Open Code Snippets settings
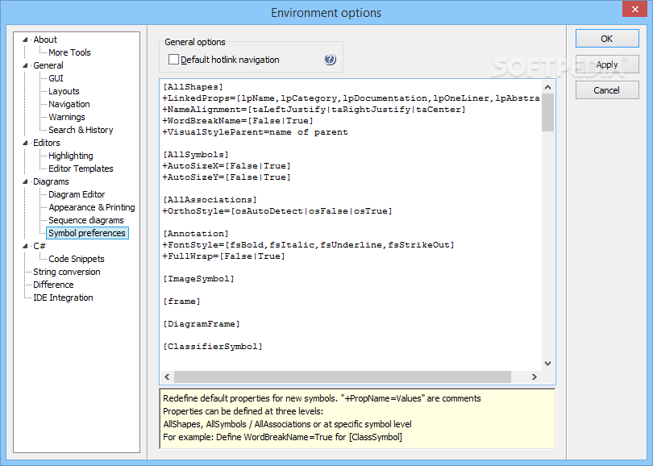The width and height of the screenshot is (653, 466). [x=77, y=259]
